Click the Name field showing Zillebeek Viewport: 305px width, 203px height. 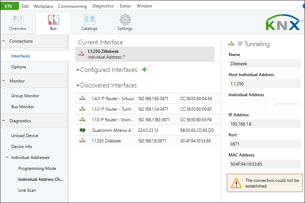click(x=264, y=64)
